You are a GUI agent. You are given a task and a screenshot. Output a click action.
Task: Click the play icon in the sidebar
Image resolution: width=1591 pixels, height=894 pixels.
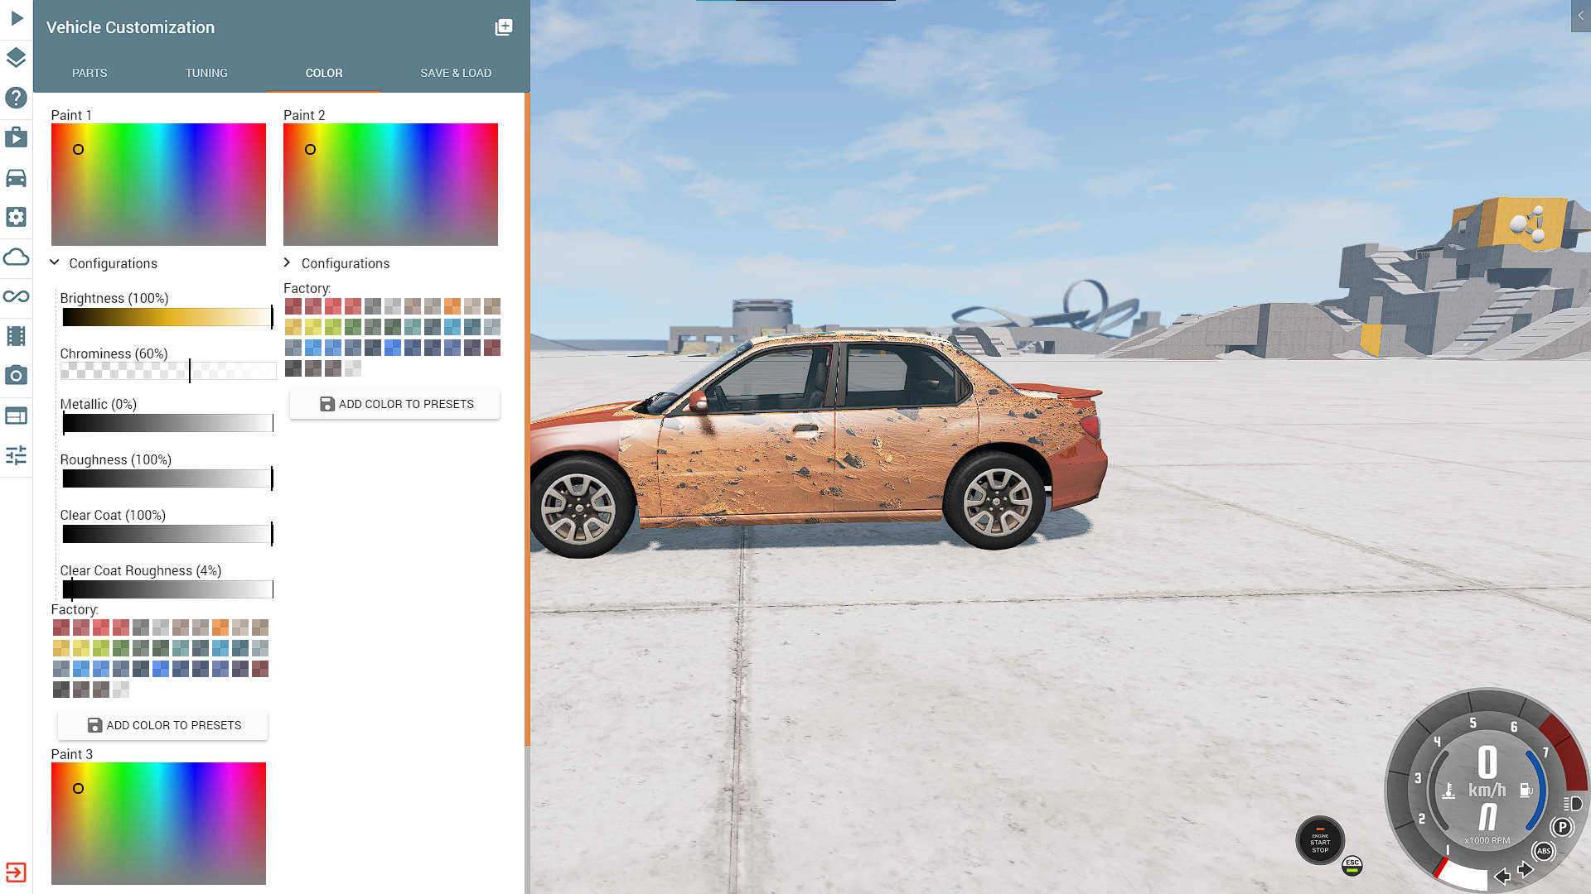[16, 18]
